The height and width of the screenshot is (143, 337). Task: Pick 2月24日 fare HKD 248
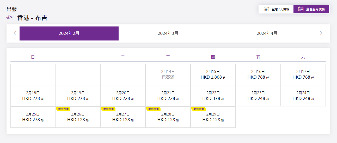point(303,96)
